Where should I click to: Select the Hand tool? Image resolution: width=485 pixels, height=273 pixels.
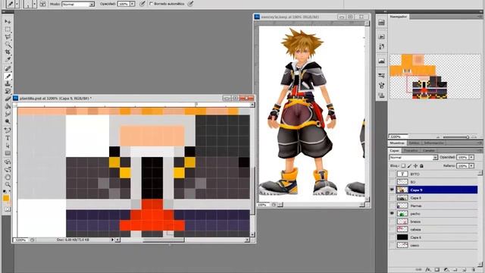[8, 177]
